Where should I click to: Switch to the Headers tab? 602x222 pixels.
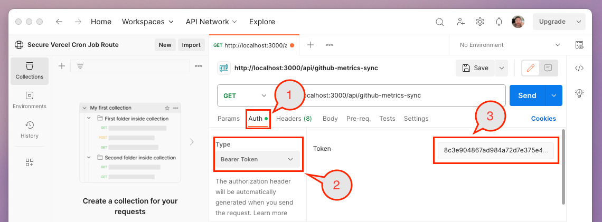click(x=294, y=119)
